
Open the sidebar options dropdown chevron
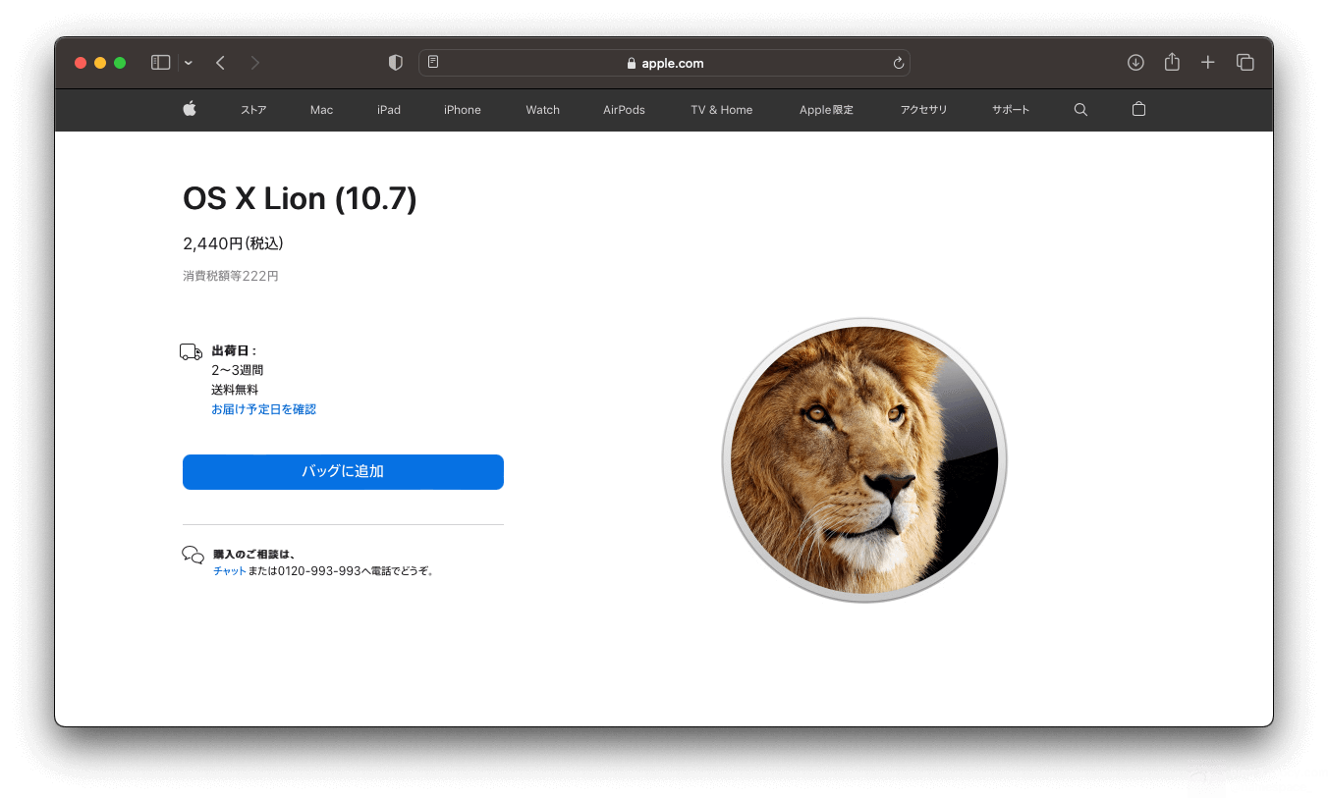point(188,63)
